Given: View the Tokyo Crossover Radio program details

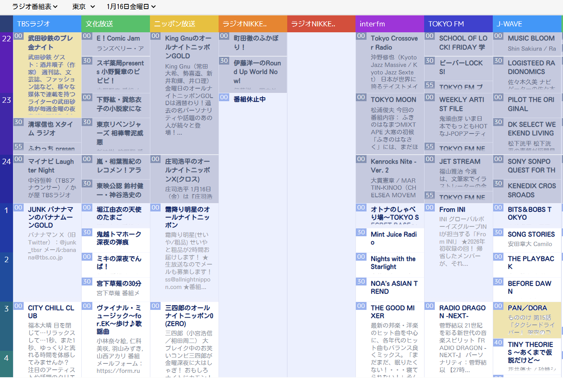Looking at the screenshot, I should 394,43.
